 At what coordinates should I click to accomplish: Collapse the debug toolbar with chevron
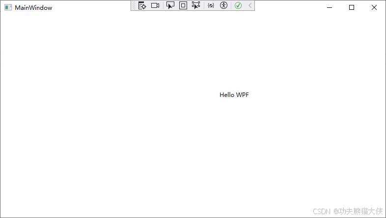(250, 5)
